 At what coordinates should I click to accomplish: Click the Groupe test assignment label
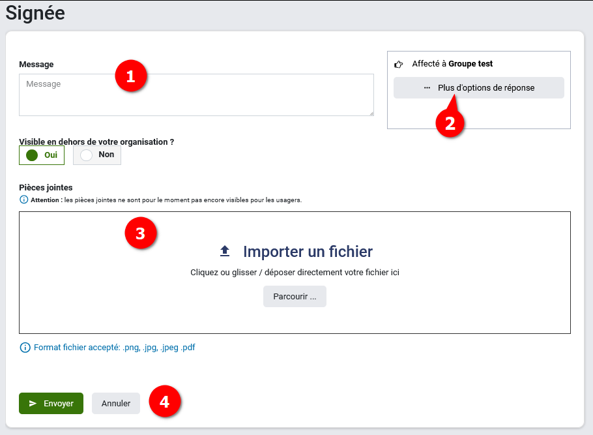coord(470,64)
